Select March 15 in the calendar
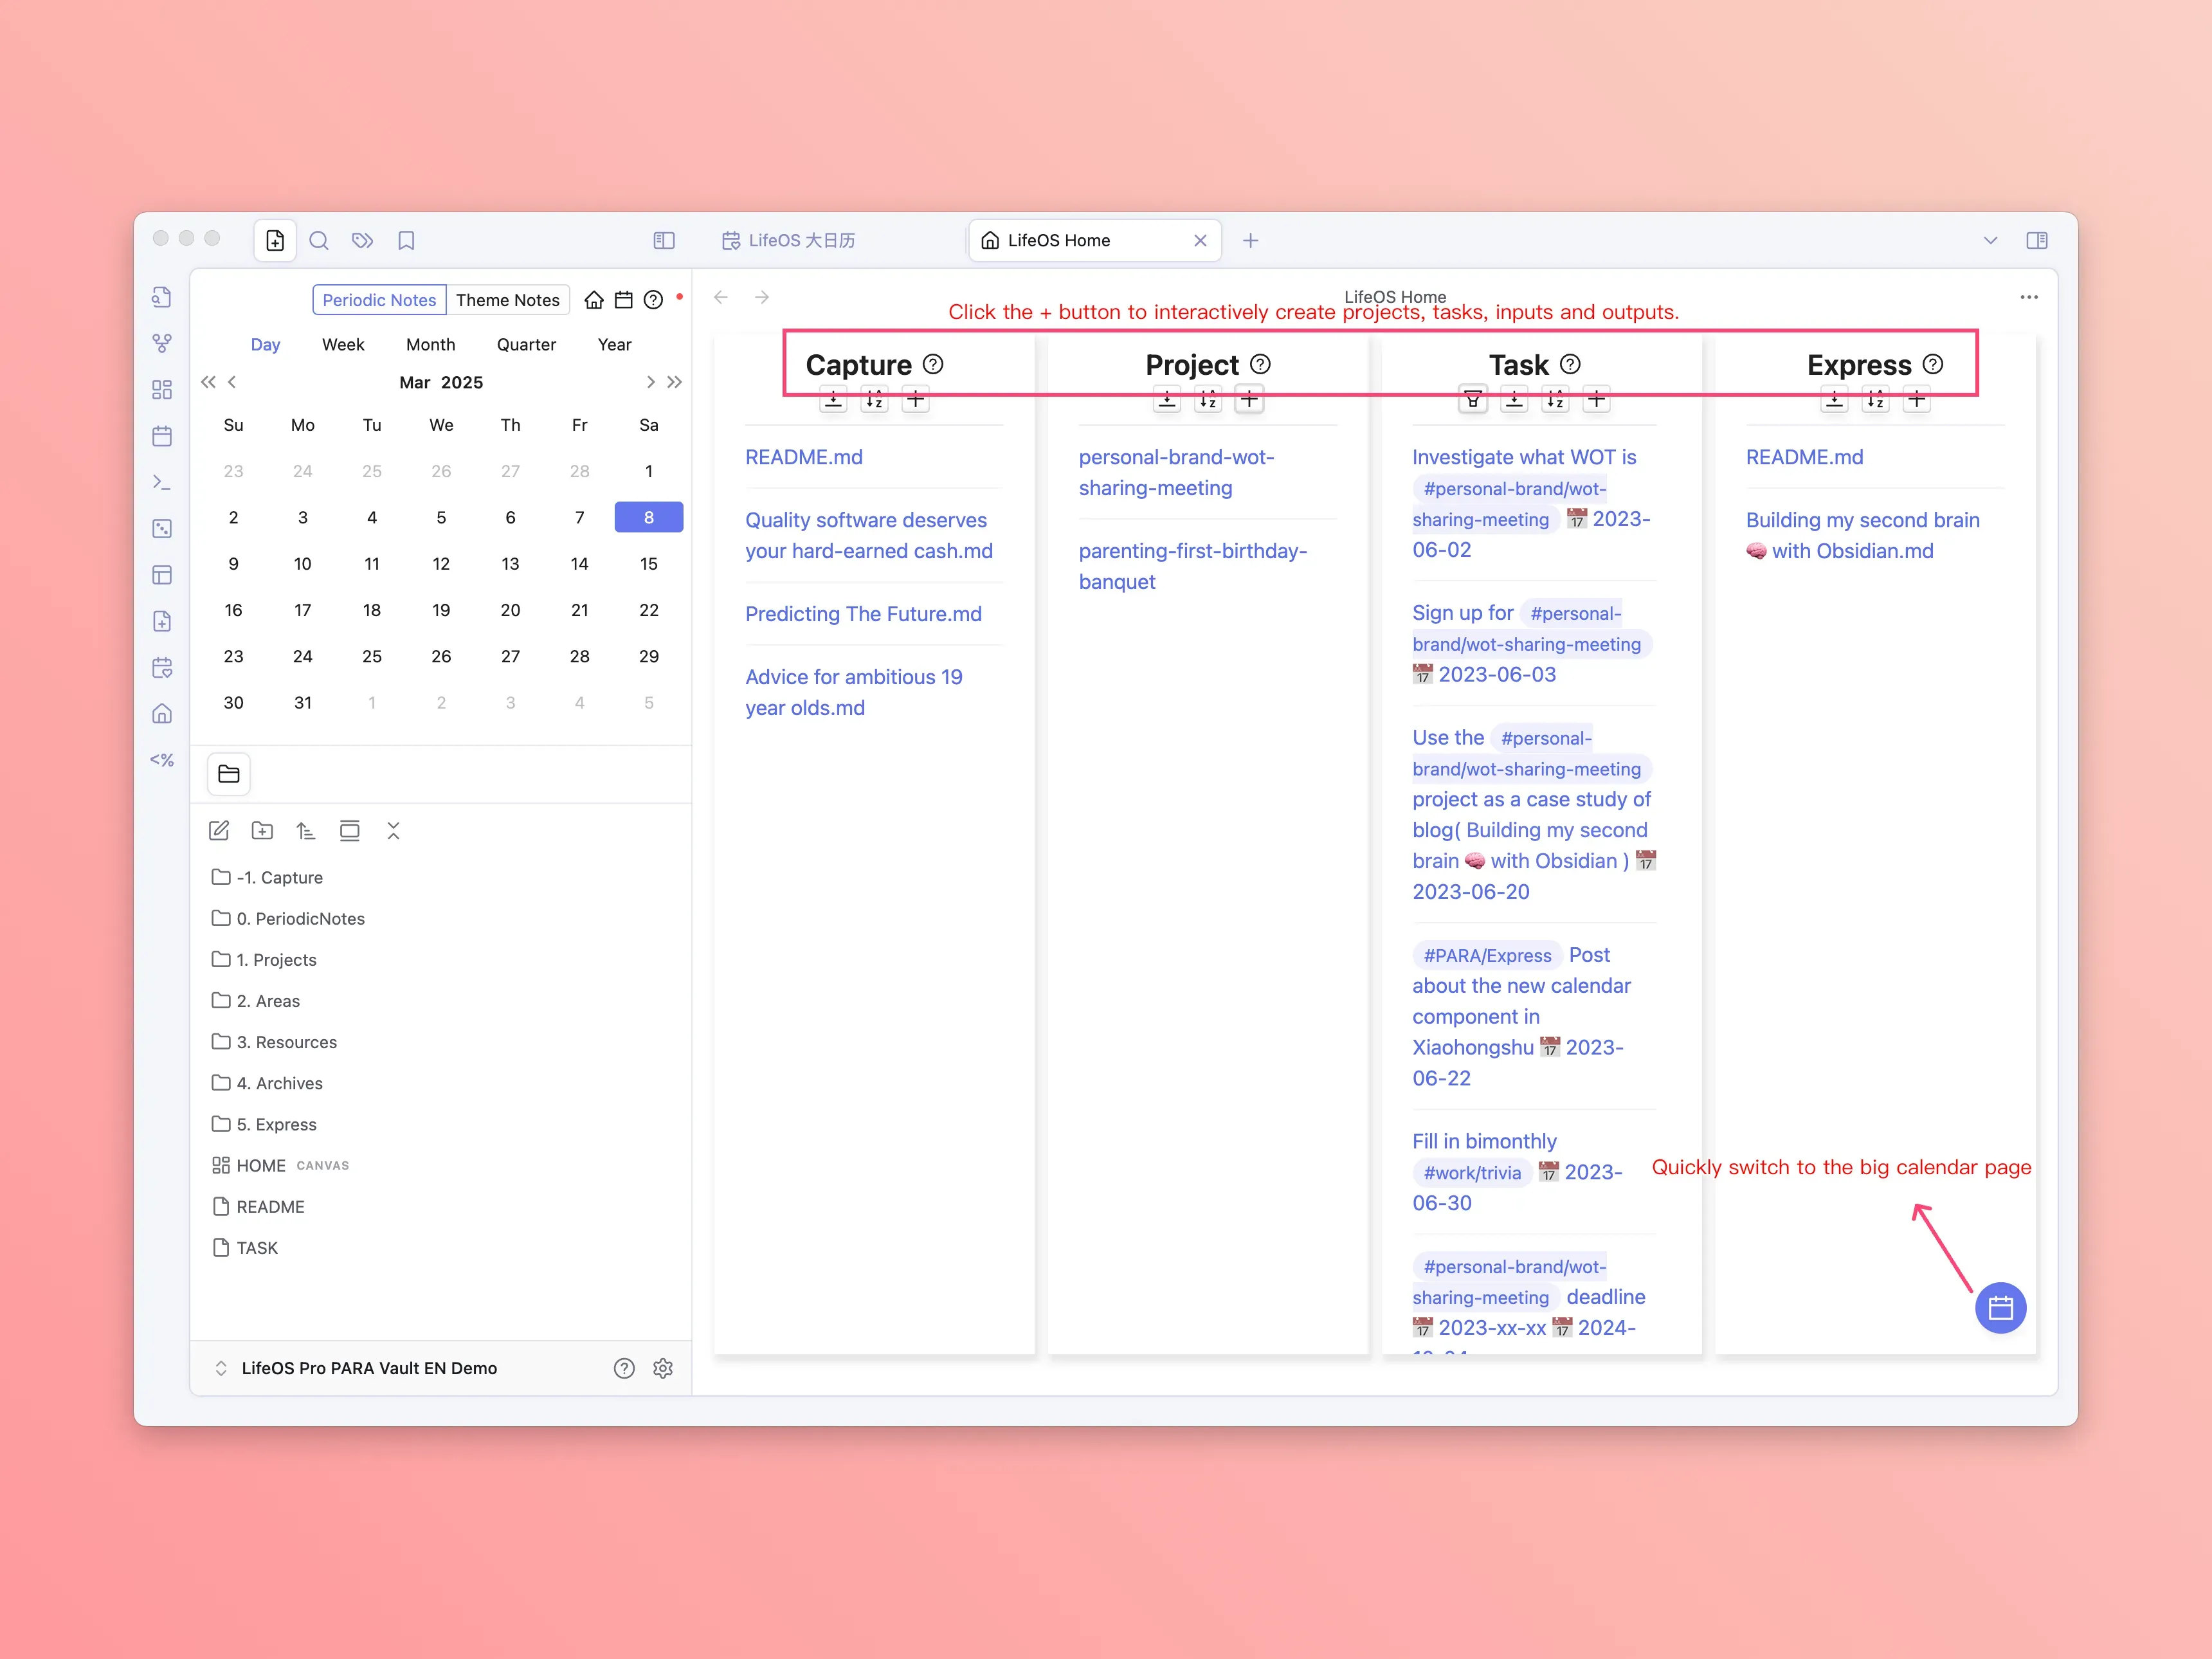Image resolution: width=2212 pixels, height=1659 pixels. (x=648, y=564)
